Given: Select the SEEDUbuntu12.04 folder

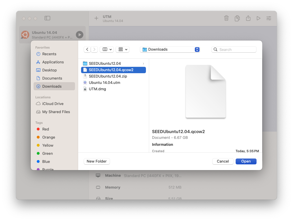Looking at the screenshot, I should coord(105,64).
